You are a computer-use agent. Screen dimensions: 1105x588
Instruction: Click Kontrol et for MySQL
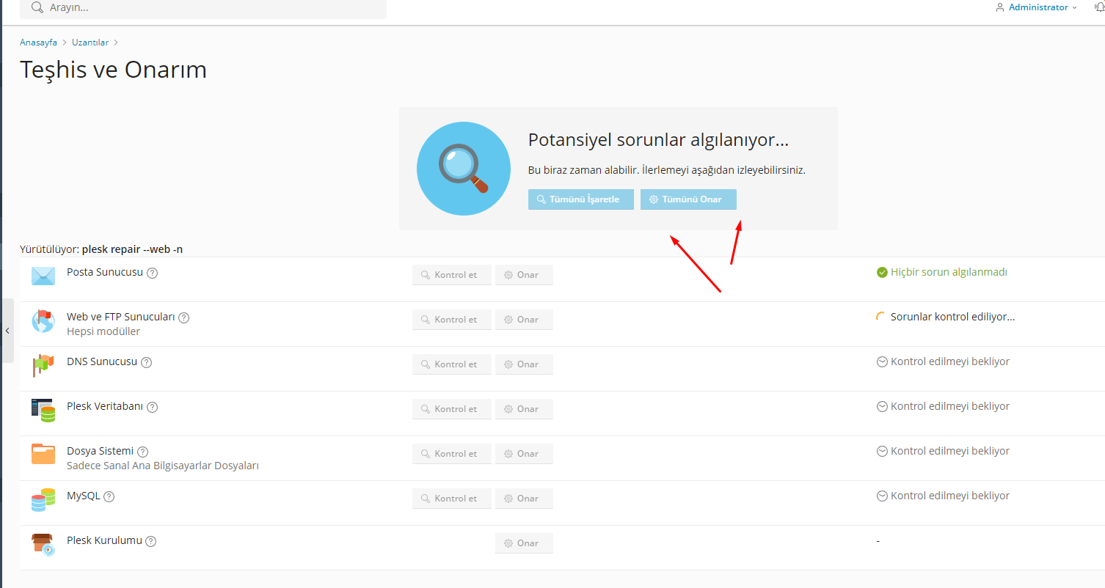coord(452,499)
